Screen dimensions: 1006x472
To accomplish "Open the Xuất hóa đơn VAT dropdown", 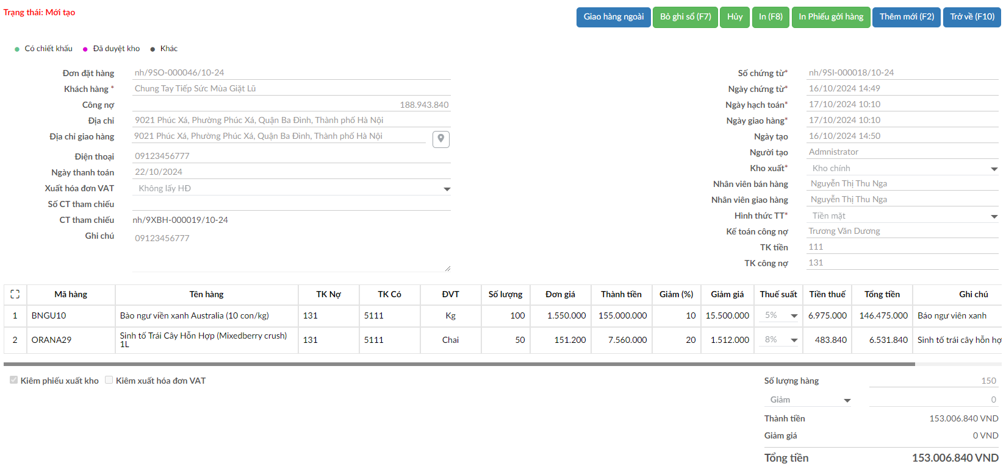I will 292,188.
